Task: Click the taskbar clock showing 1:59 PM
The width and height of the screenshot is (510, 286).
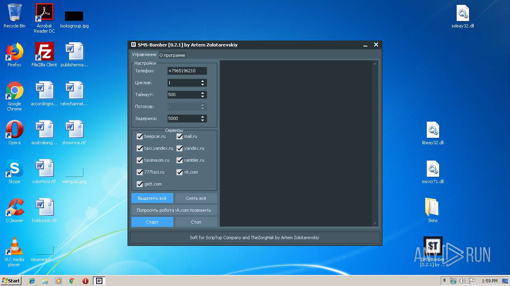Action: point(489,281)
